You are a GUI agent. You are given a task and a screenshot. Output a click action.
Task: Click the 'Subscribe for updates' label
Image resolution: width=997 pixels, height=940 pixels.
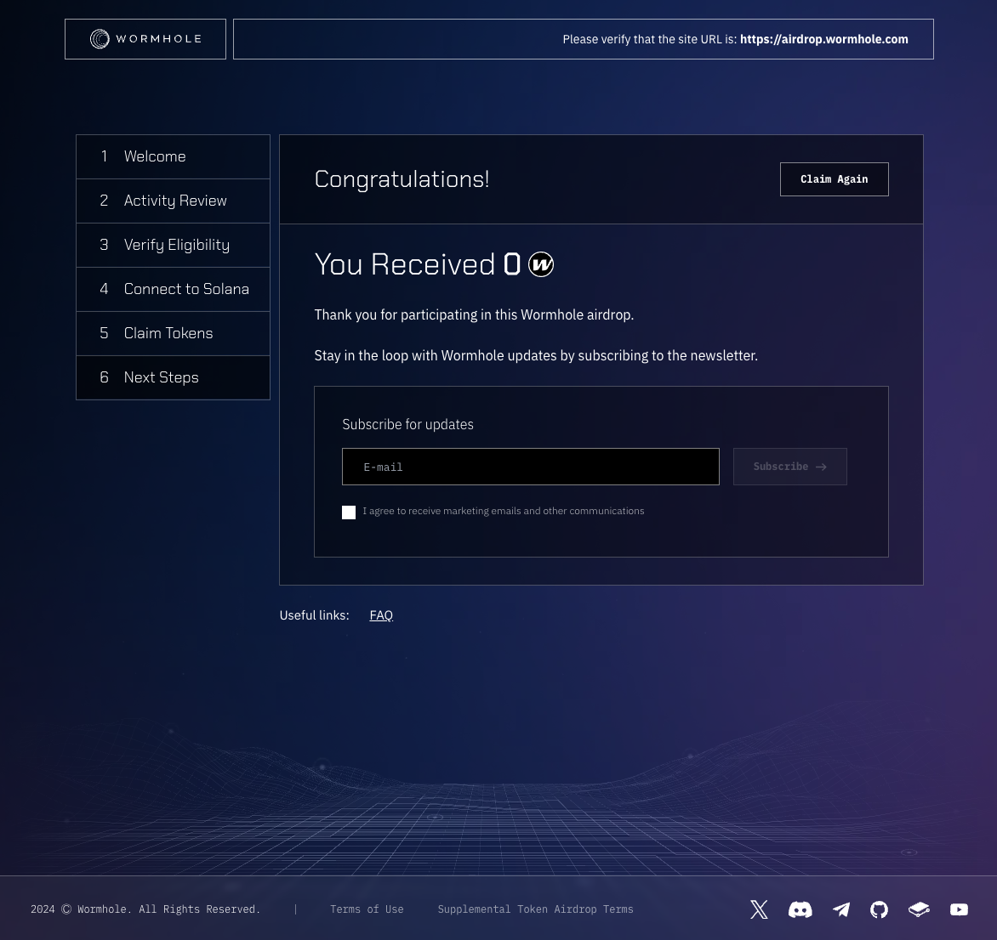click(407, 424)
